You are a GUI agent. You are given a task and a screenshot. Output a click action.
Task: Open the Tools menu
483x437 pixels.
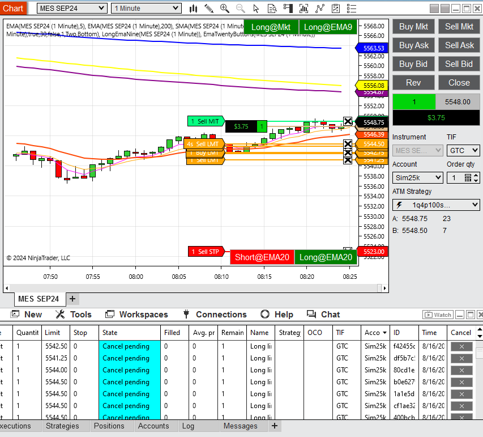74,314
